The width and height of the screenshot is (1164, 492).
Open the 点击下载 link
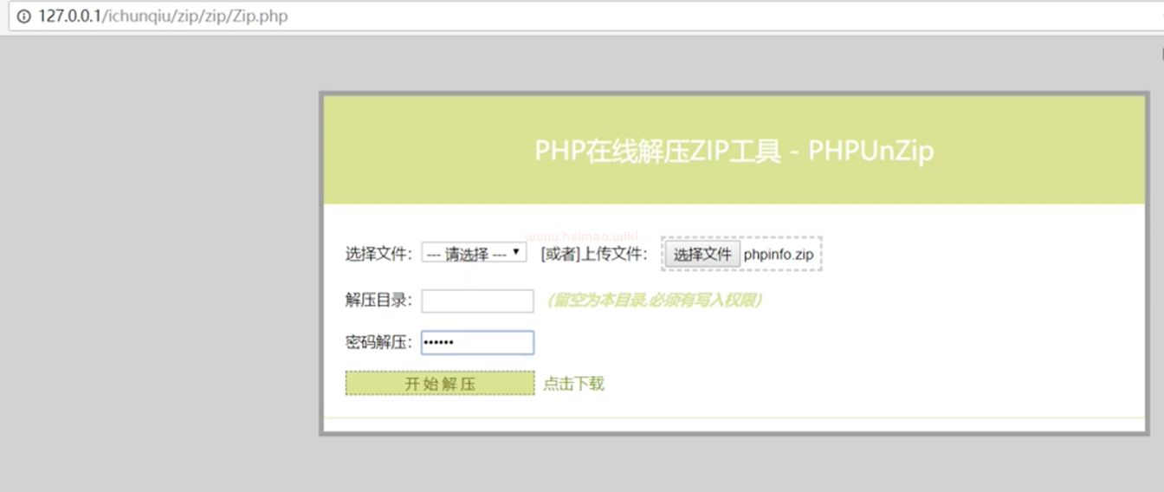pyautogui.click(x=573, y=384)
